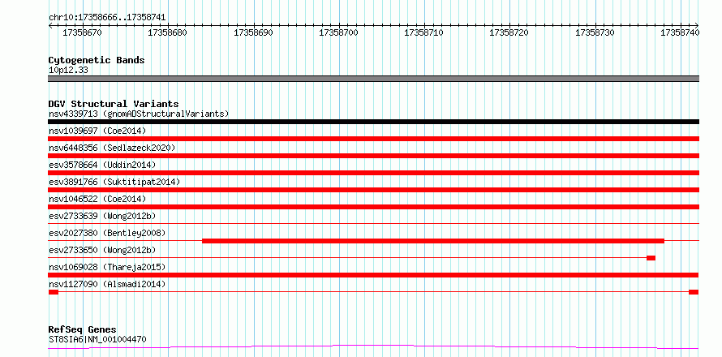
Task: Select esv2027380 (Bentley2008) label
Action: [107, 233]
